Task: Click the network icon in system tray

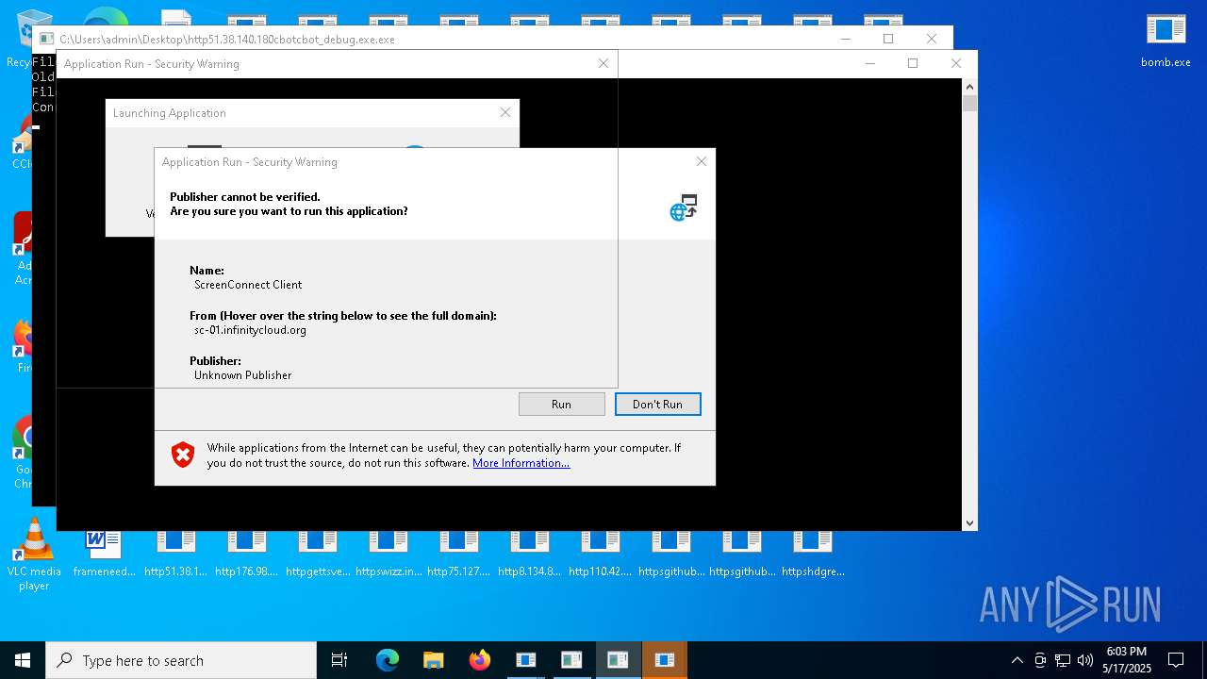Action: [1063, 660]
